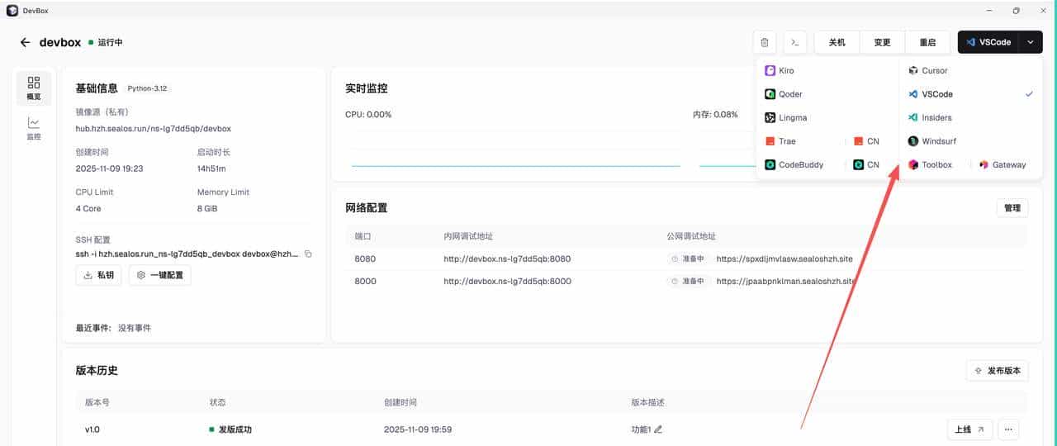This screenshot has height=446, width=1057.
Task: Select the checked VSCode menu entry
Action: [970, 94]
